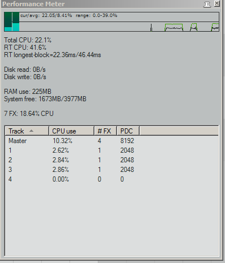Click the CPU level meter bars
Image resolution: width=225 pixels, height=263 pixels.
(12, 21)
